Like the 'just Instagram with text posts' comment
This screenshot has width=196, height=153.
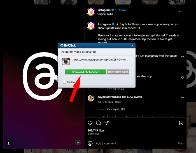tap(182, 57)
